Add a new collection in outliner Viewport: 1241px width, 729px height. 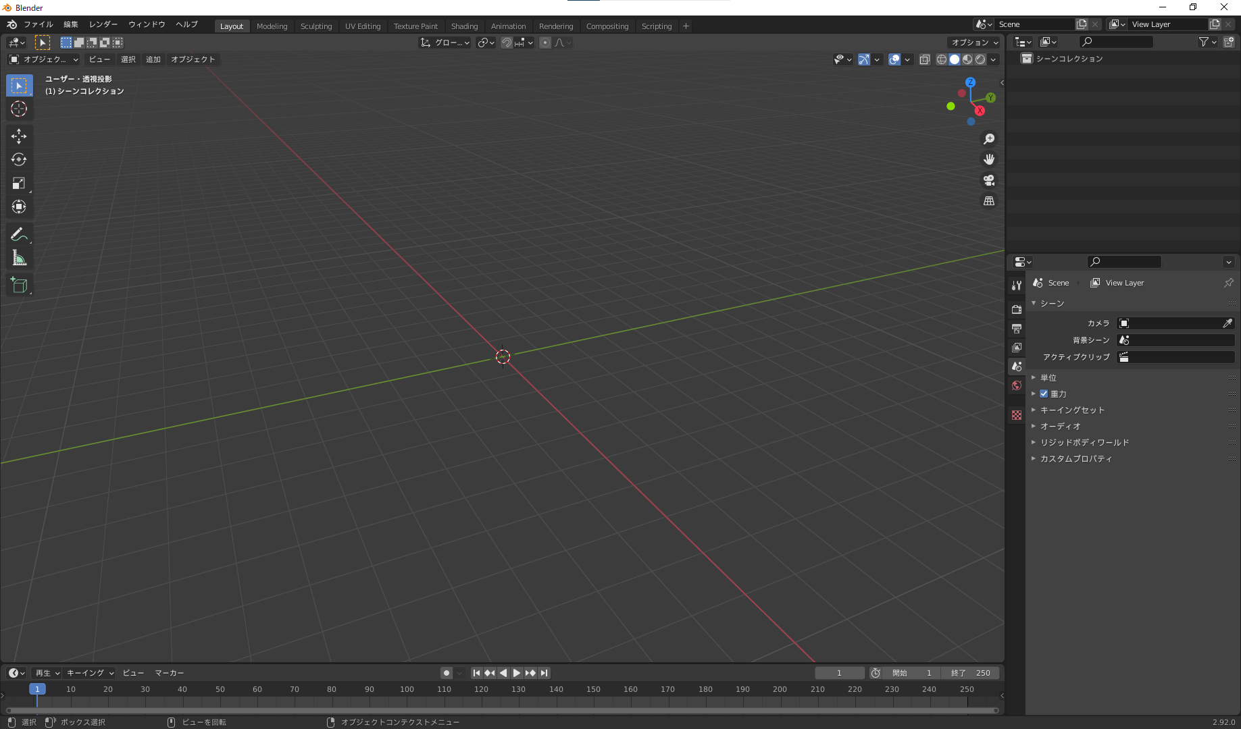coord(1229,42)
